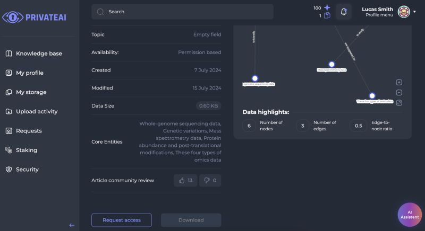Select the Mass spectrometry data node

pyautogui.click(x=331, y=64)
